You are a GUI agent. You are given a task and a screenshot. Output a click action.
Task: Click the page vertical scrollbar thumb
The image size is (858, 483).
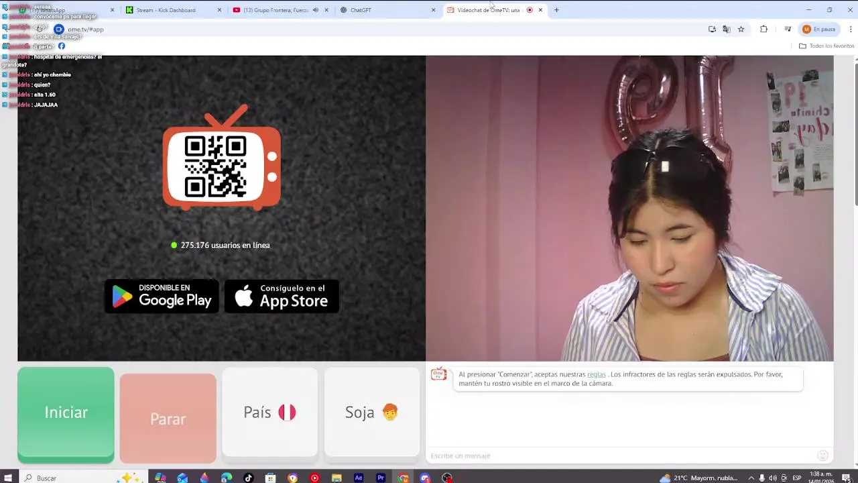[x=855, y=133]
